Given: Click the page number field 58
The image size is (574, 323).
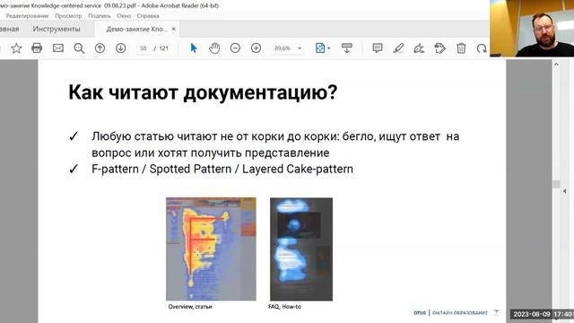Looking at the screenshot, I should [x=143, y=48].
